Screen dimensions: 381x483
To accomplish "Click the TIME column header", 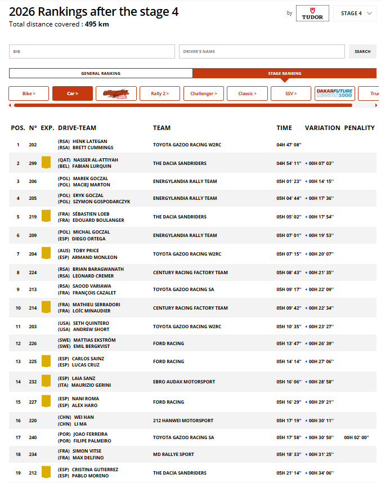I will pyautogui.click(x=284, y=128).
